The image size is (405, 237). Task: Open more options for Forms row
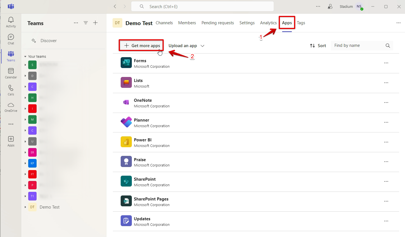pyautogui.click(x=386, y=63)
